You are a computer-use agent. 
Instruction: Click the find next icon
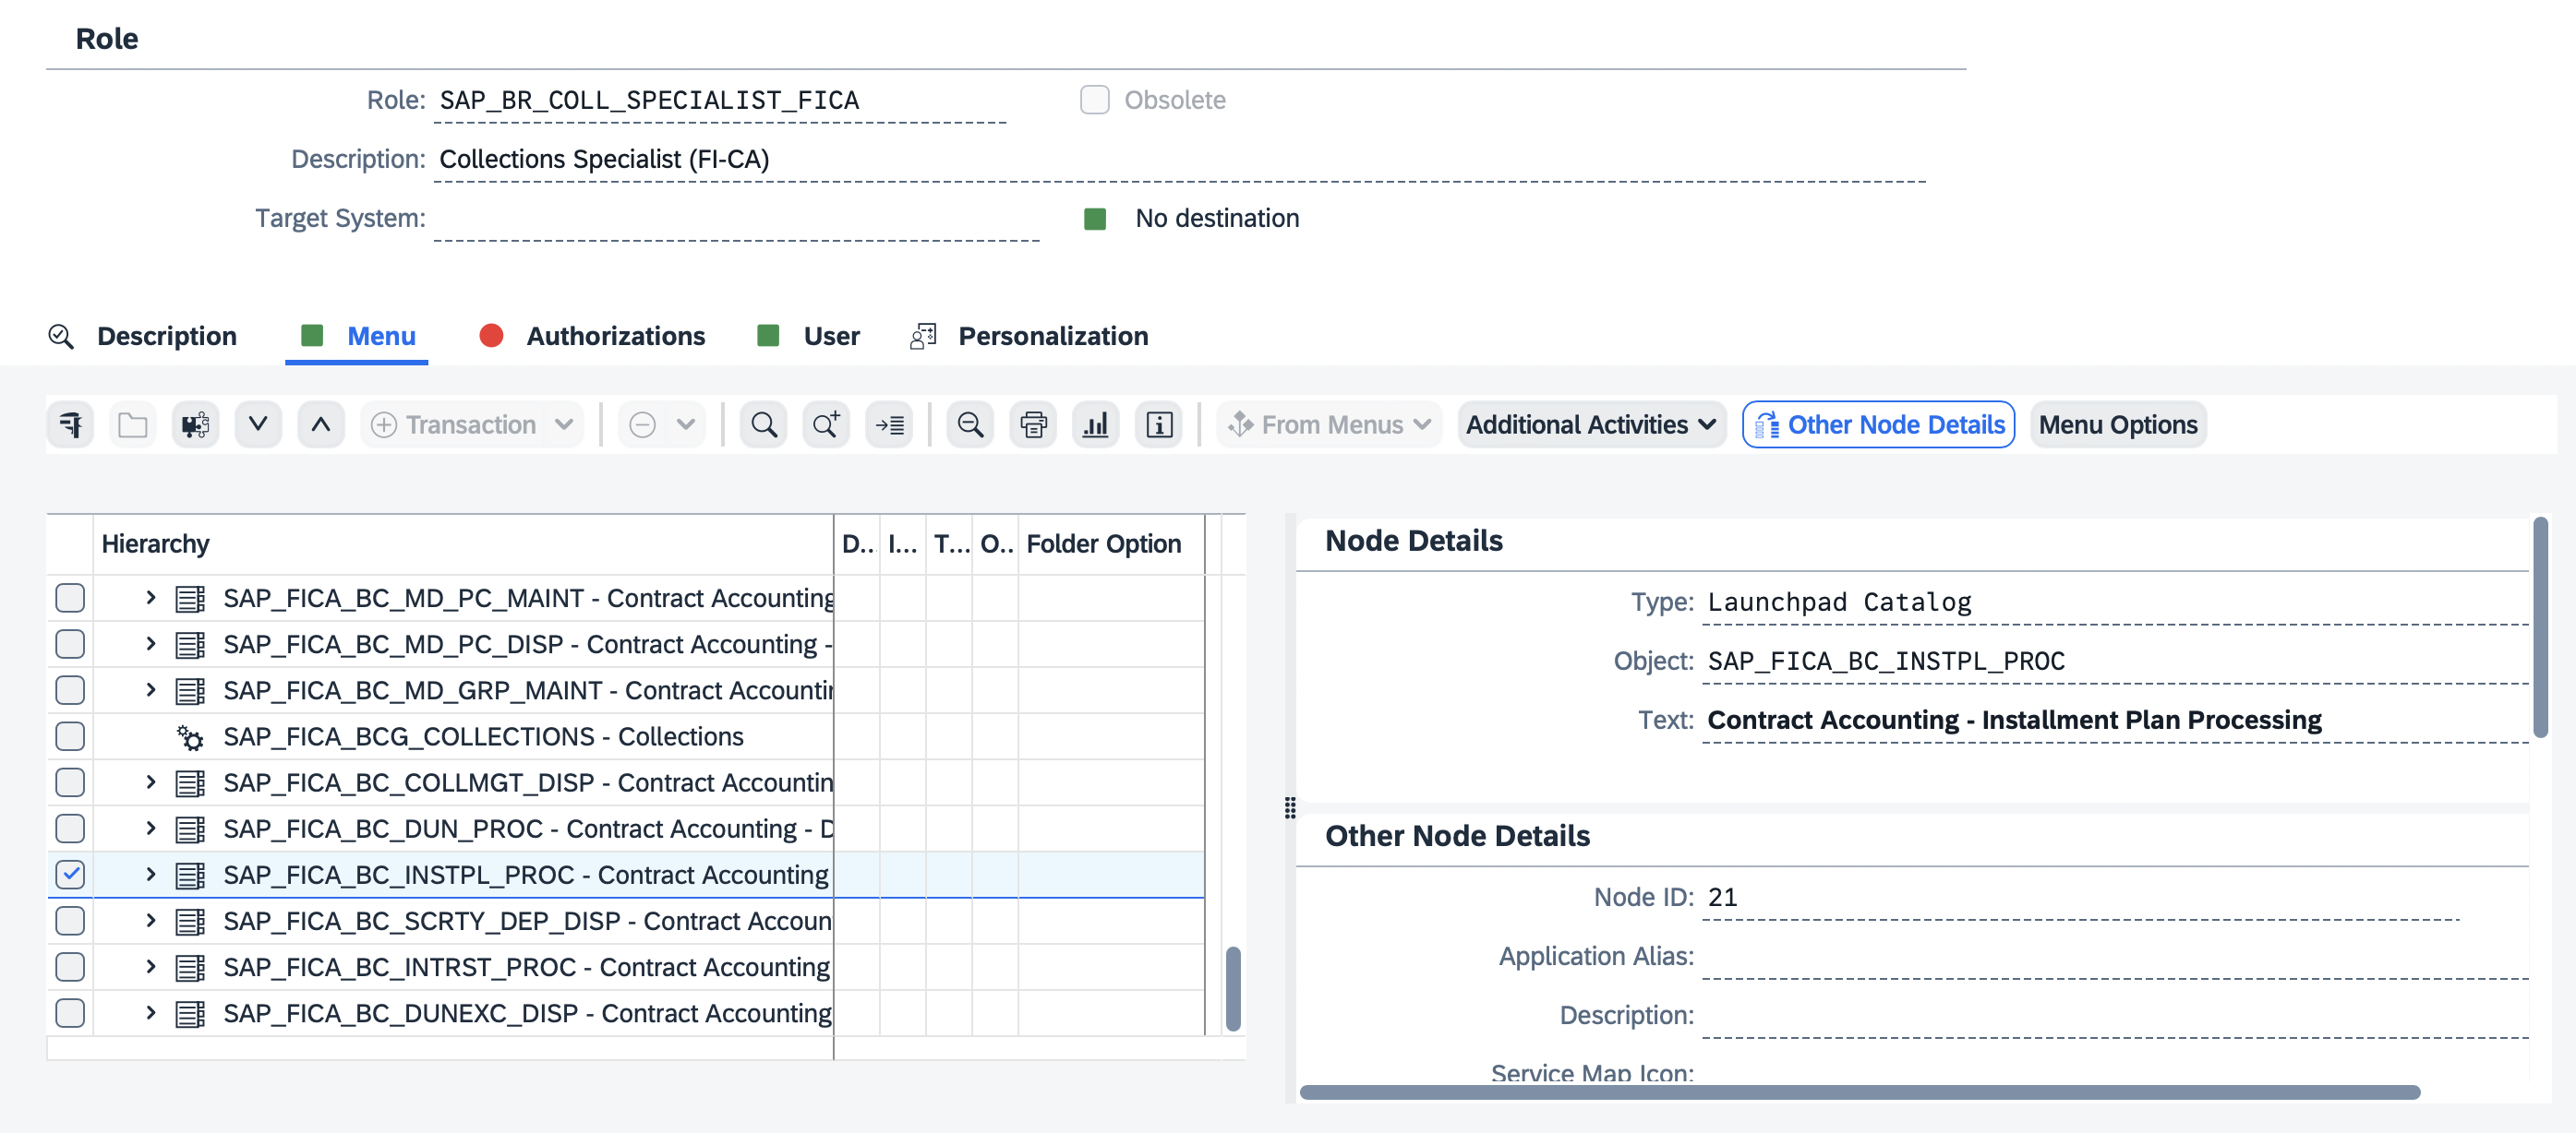[827, 424]
